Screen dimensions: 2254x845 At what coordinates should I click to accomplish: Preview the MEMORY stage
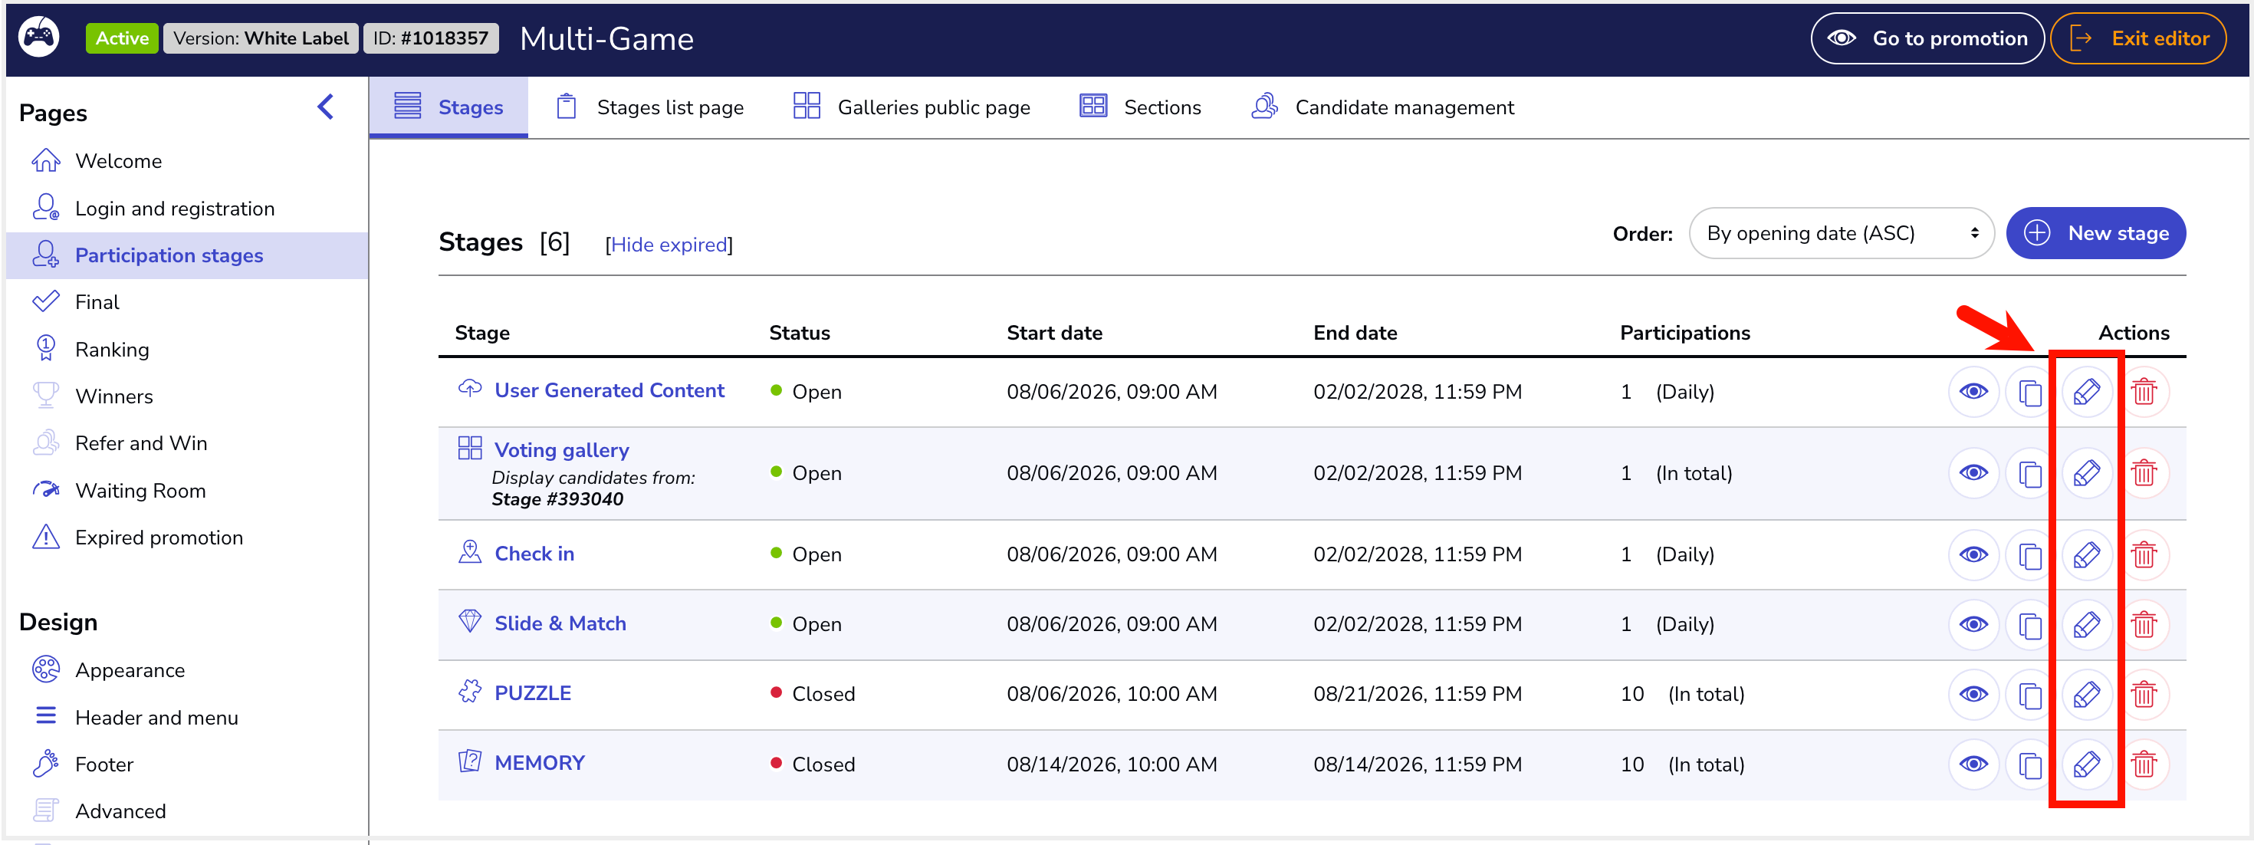[1973, 764]
